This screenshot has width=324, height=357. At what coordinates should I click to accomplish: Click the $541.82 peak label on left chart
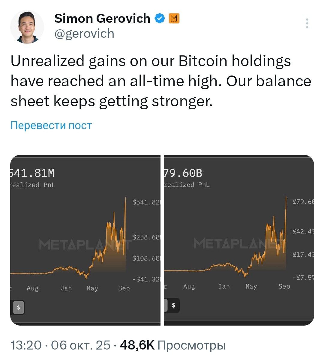coord(146,202)
